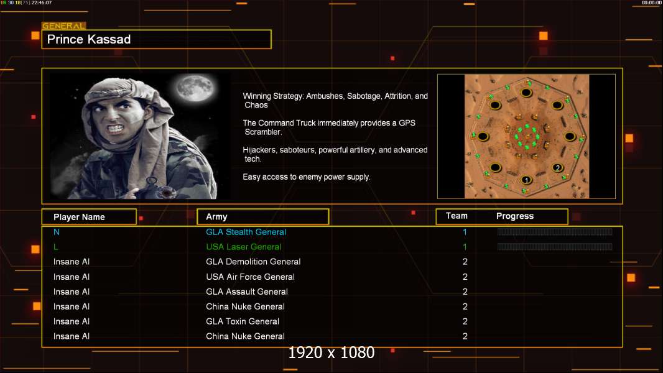
Task: Click the Army column header
Action: 263,217
